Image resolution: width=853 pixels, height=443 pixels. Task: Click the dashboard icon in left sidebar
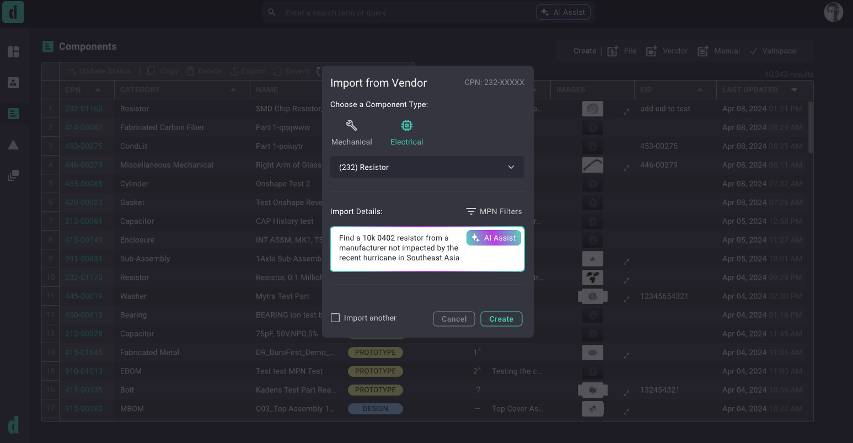click(x=13, y=52)
